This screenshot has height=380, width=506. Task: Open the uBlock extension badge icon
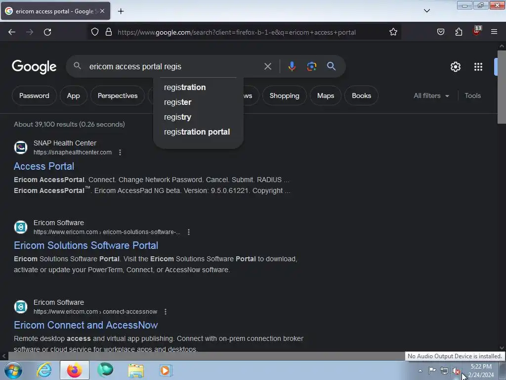pos(477,31)
